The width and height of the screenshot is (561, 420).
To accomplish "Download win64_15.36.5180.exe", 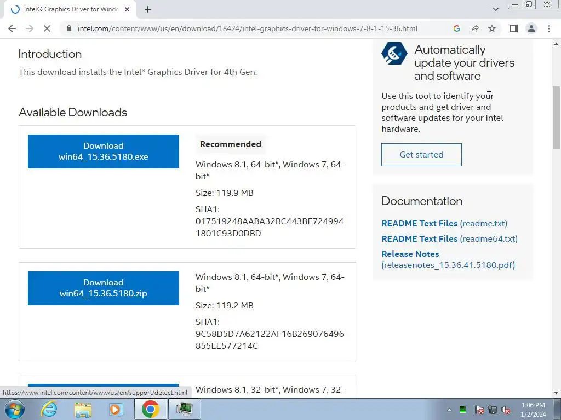I will tap(104, 151).
